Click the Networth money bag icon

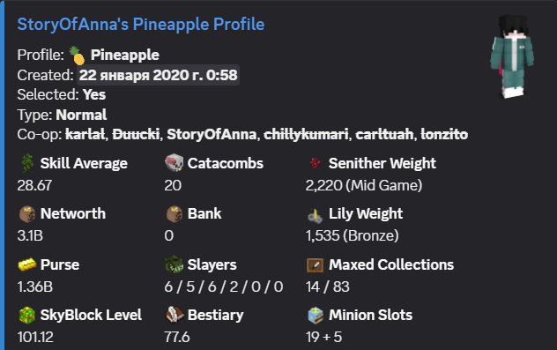(x=27, y=214)
